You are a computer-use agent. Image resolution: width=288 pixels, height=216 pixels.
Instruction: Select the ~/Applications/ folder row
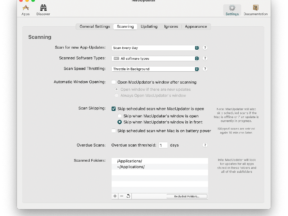point(160,167)
